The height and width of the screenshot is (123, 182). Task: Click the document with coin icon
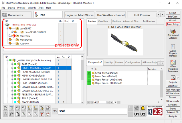pyautogui.click(x=42, y=108)
